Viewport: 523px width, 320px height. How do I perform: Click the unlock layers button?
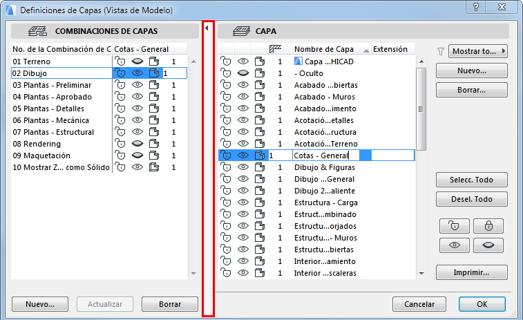[455, 226]
